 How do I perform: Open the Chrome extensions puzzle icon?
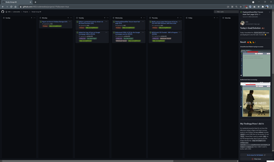(262, 7)
